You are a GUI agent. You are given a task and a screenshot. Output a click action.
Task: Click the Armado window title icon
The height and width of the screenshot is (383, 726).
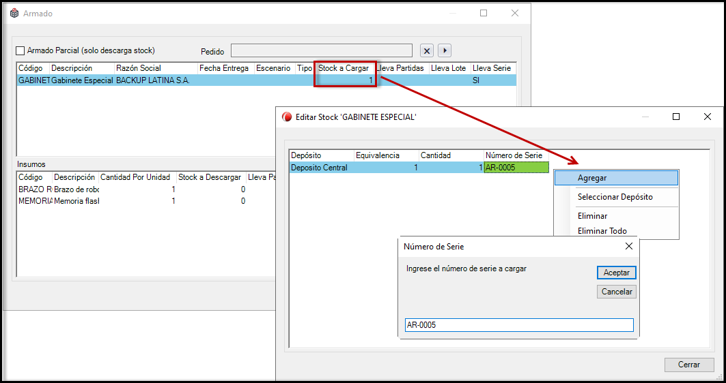tap(14, 14)
